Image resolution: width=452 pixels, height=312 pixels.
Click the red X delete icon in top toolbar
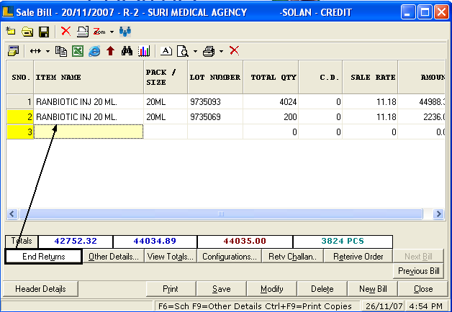point(65,31)
